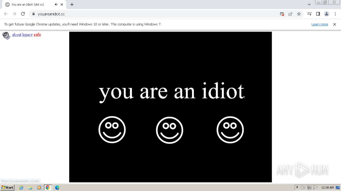Dismiss the Chrome update infobar
The image size is (341, 191).
335,24
